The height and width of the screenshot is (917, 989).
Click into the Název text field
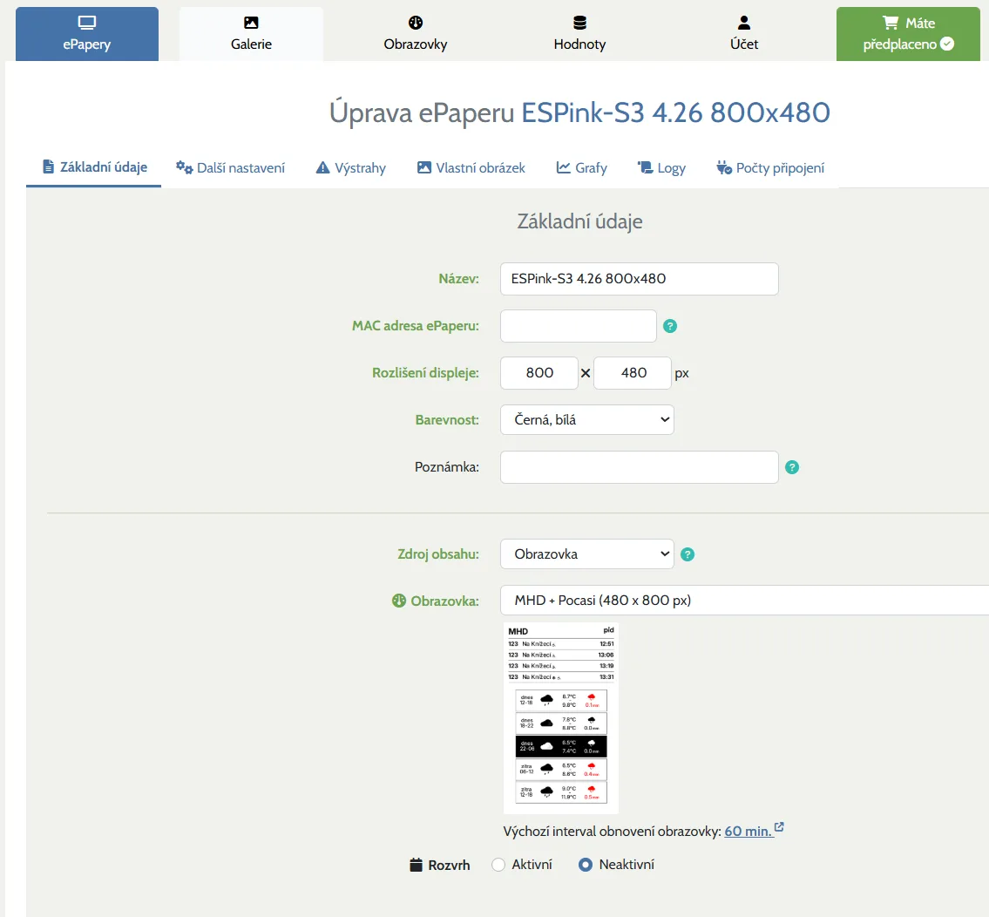pyautogui.click(x=639, y=279)
